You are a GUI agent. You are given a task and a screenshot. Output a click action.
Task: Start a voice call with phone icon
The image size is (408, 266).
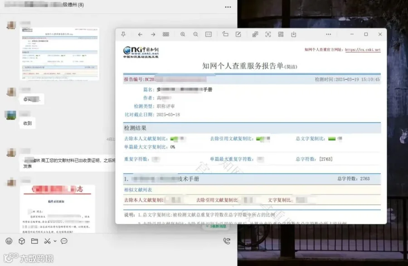(227, 241)
